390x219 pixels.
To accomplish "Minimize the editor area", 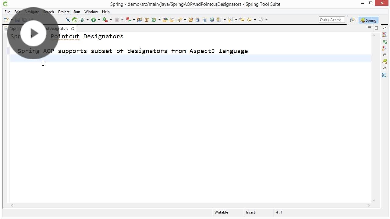I will (x=369, y=28).
